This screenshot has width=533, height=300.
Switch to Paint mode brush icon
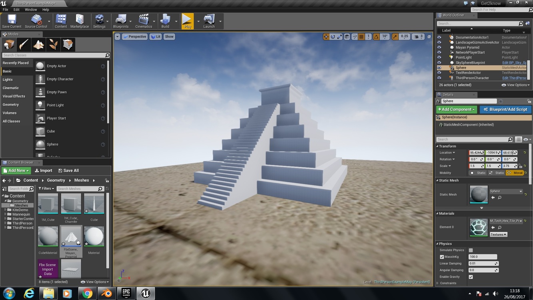(24, 44)
